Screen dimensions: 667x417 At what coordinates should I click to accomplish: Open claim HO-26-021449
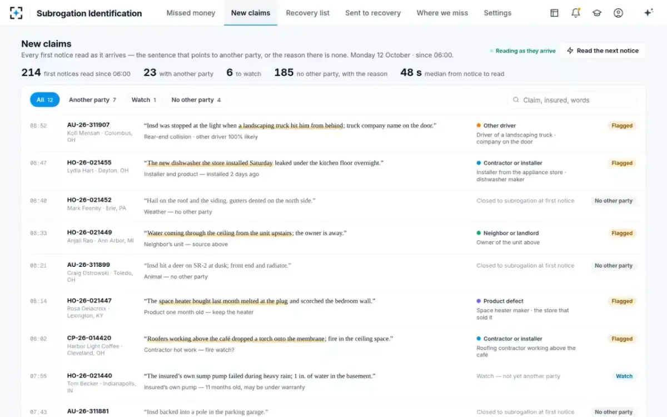(89, 232)
